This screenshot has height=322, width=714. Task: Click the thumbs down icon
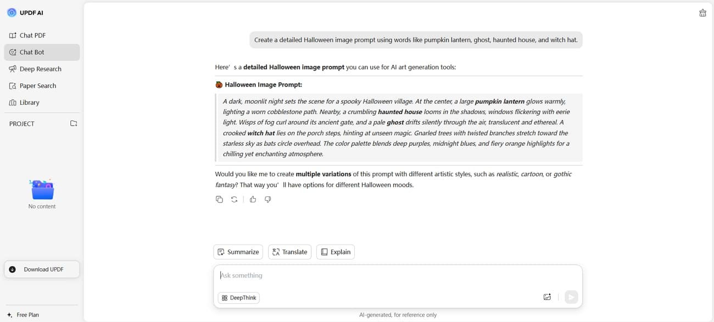pos(268,200)
